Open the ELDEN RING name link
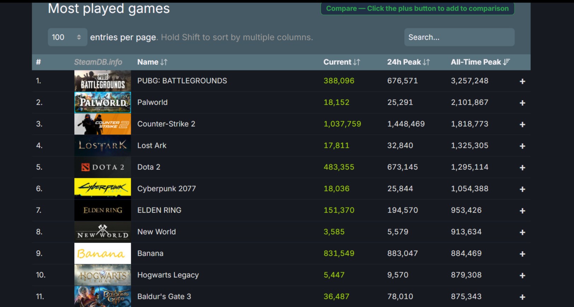 [159, 210]
